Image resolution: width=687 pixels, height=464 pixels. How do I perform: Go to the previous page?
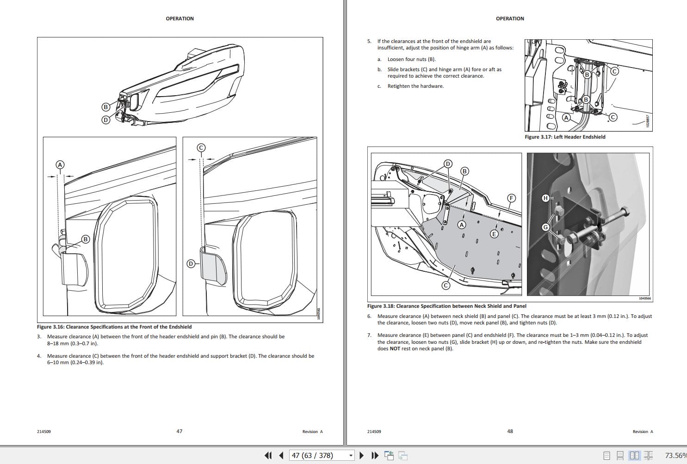[281, 455]
